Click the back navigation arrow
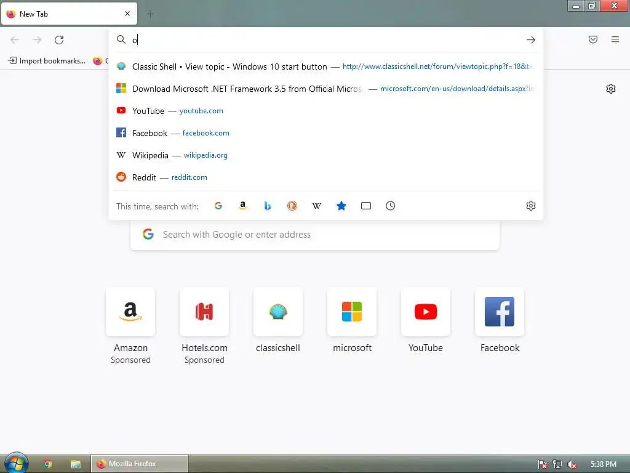 pos(15,40)
